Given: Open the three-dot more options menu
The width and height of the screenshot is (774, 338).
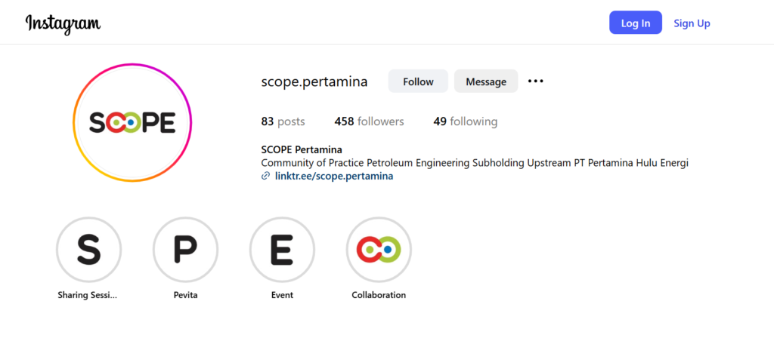Looking at the screenshot, I should [x=536, y=81].
